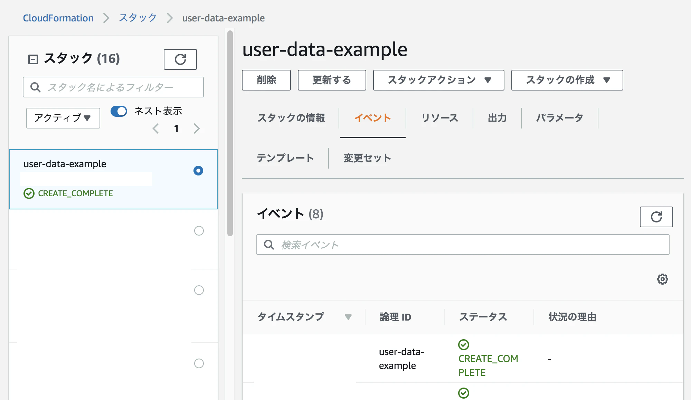Select the third stack radio button in the list
691x400 pixels.
(x=199, y=290)
